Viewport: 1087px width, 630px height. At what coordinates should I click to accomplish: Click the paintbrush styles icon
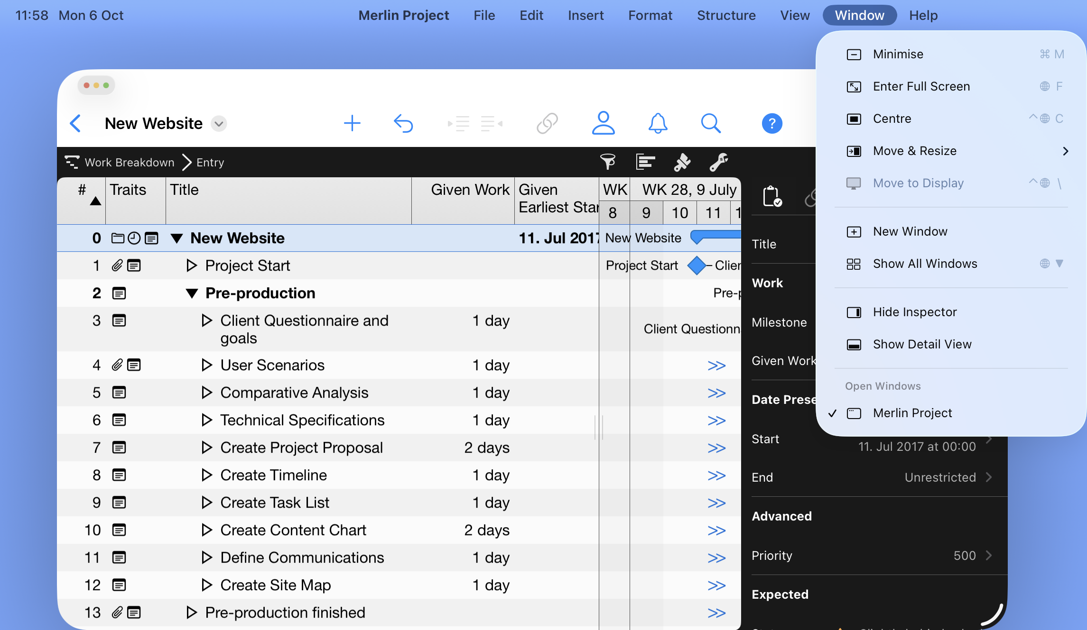682,162
